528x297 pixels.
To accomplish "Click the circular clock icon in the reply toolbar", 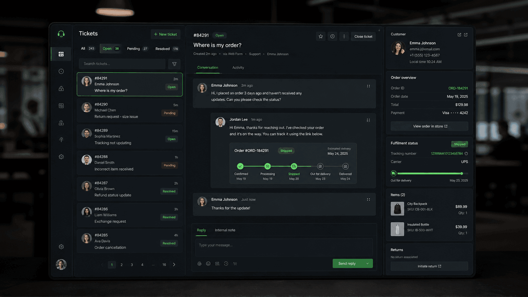I will pyautogui.click(x=226, y=264).
